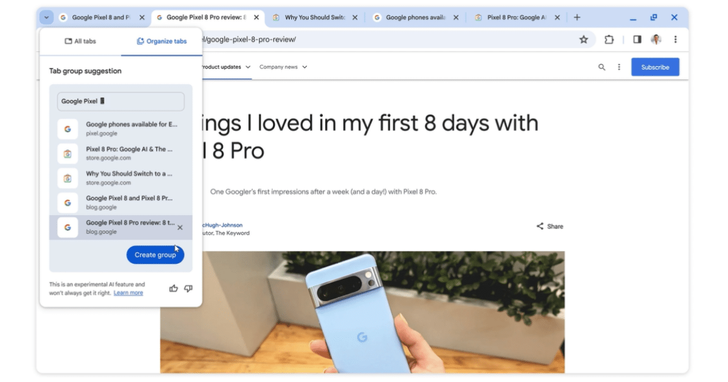Open the Chrome three-dot menu
Viewport: 728px width, 382px height.
coord(675,39)
